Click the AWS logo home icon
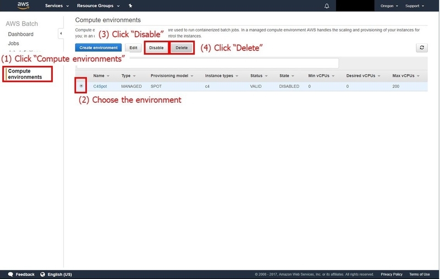This screenshot has width=440, height=279. pyautogui.click(x=23, y=5)
